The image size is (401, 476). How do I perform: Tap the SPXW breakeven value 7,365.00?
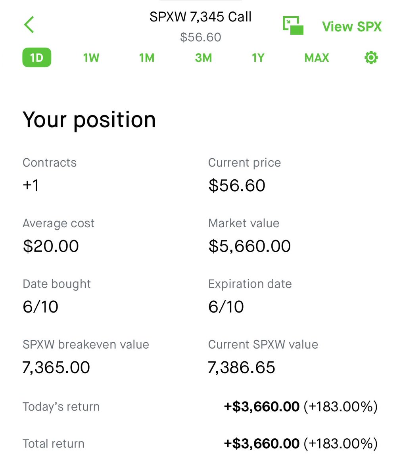[x=56, y=367]
